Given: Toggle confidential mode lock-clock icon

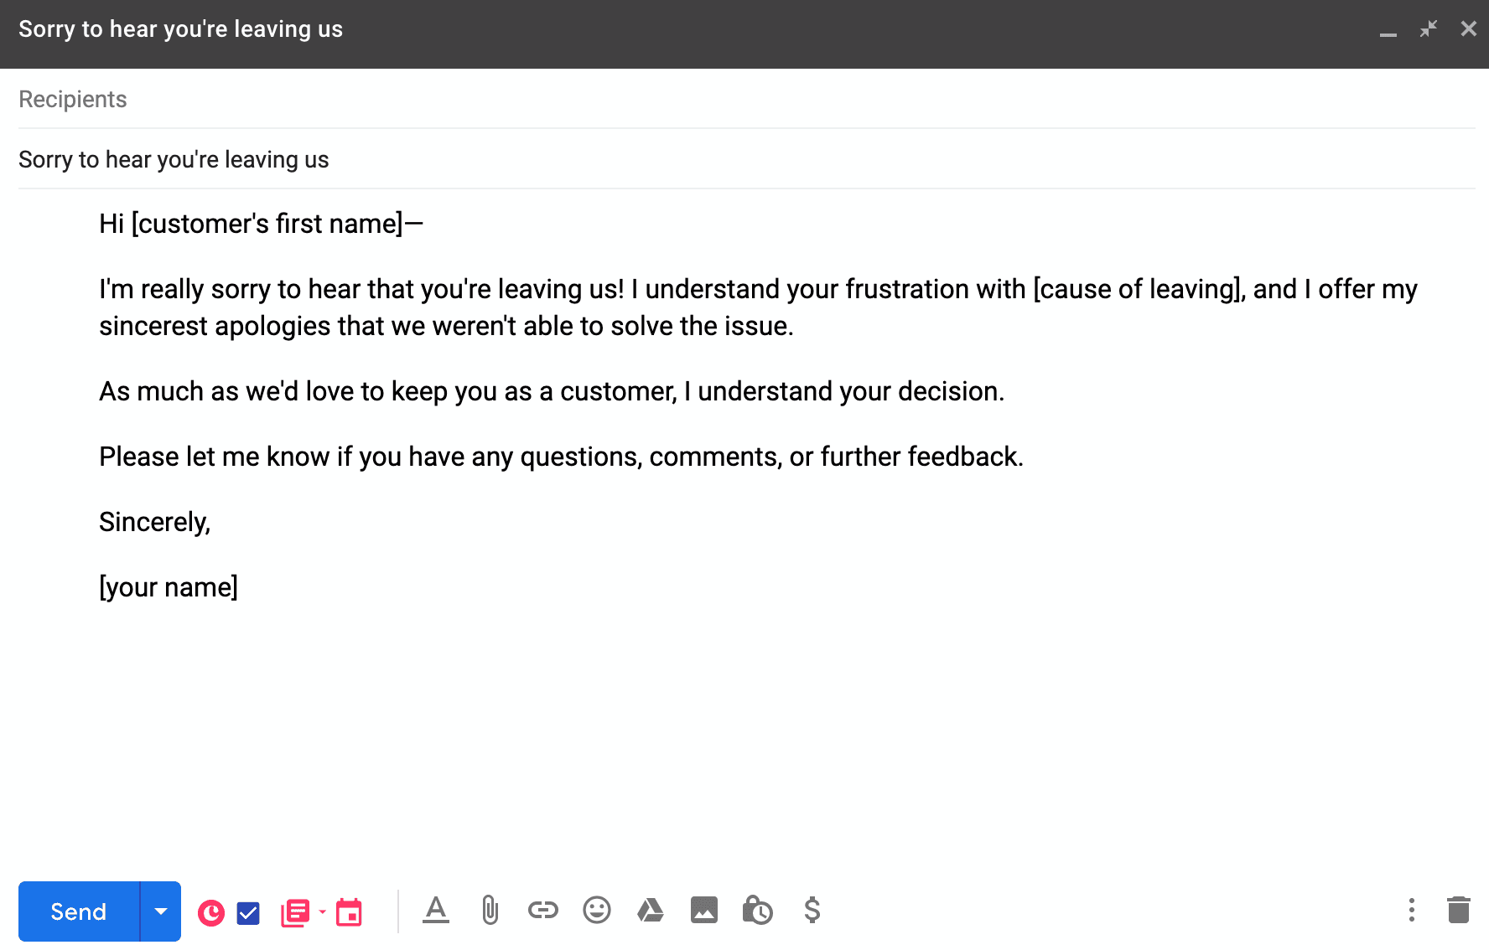Looking at the screenshot, I should click(x=758, y=910).
